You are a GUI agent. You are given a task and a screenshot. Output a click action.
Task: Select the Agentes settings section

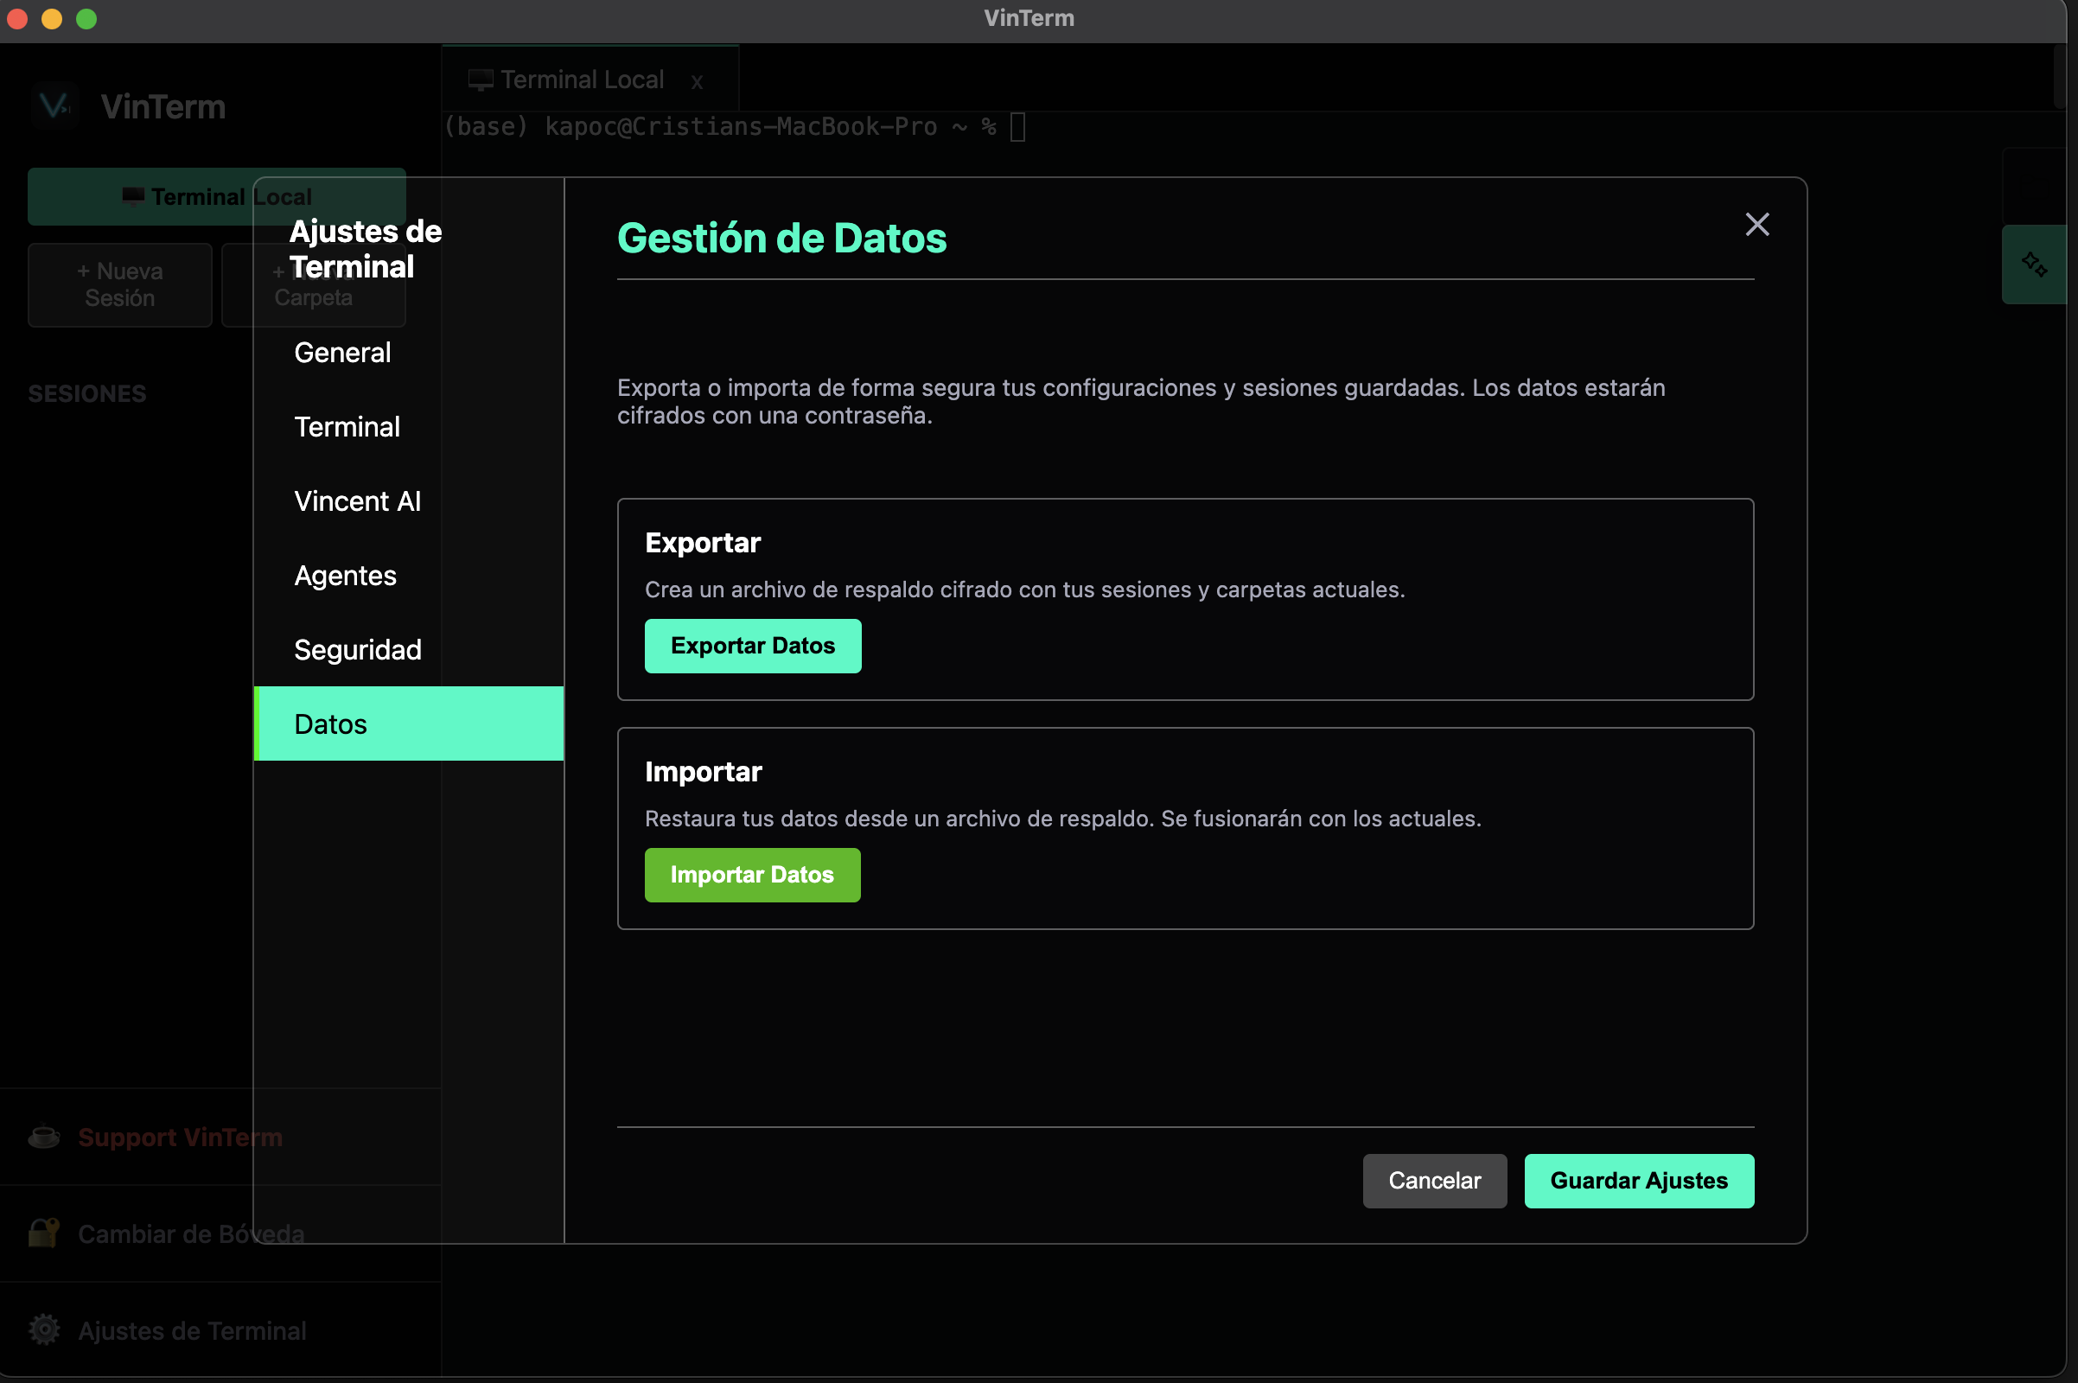(408, 575)
